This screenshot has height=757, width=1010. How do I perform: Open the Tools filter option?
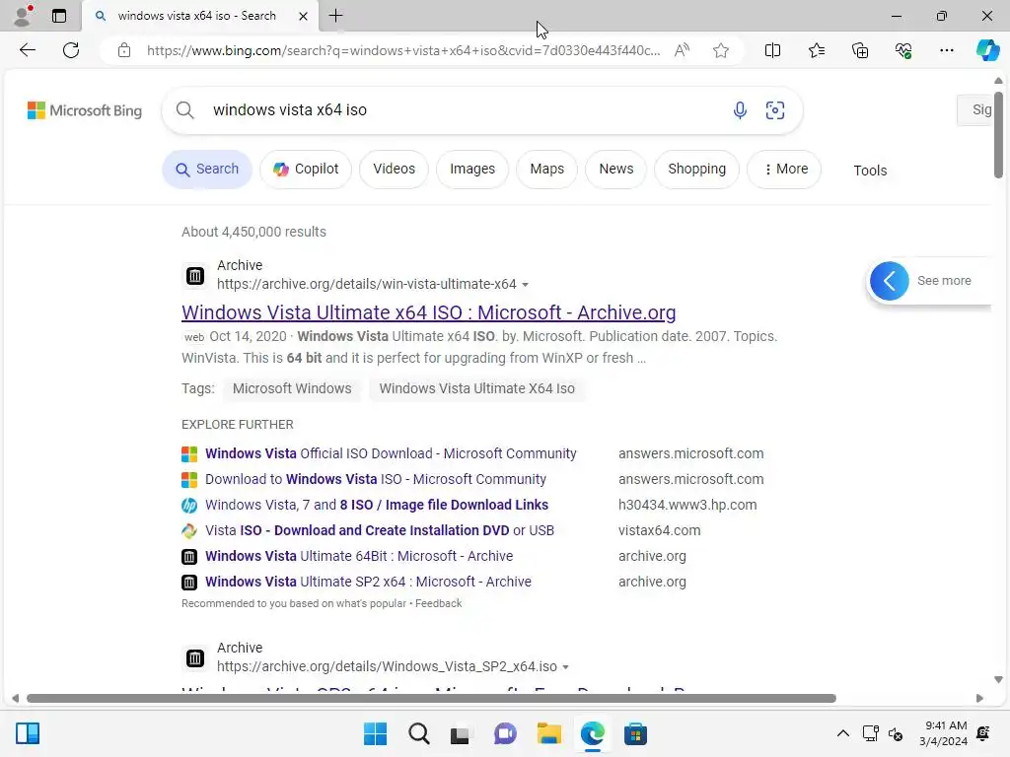tap(870, 171)
